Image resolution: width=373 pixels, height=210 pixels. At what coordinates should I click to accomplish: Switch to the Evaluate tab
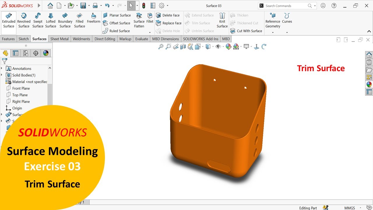[142, 39]
